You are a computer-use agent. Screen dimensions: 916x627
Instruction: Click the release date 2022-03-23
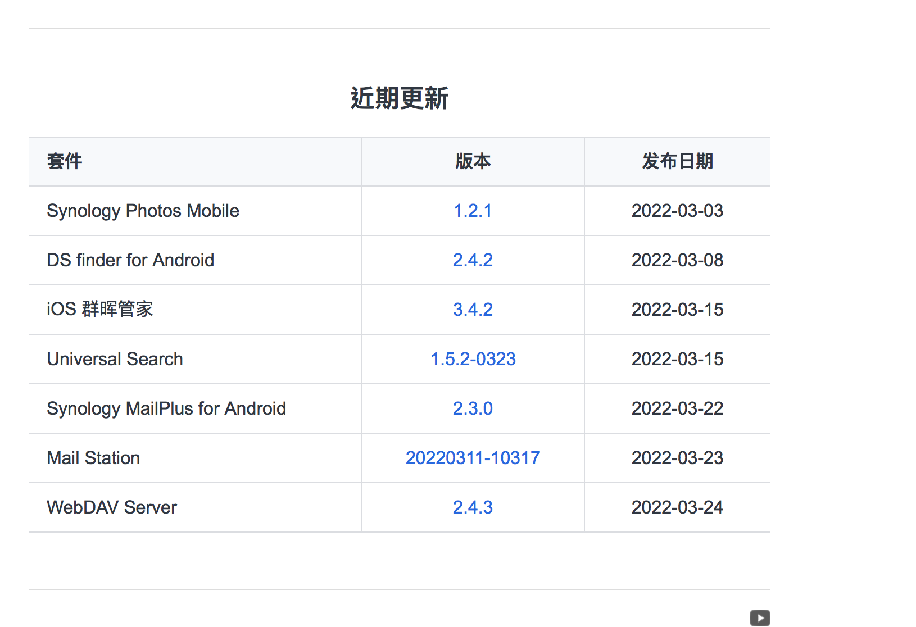(677, 458)
